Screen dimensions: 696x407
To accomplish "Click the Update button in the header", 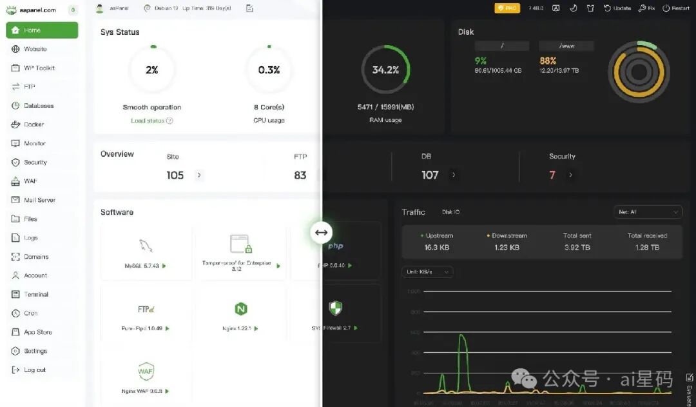I will coord(617,8).
